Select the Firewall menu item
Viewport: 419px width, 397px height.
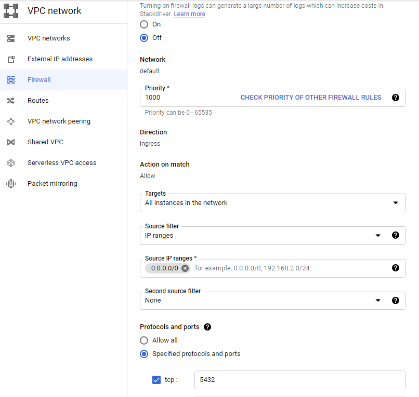tap(39, 80)
